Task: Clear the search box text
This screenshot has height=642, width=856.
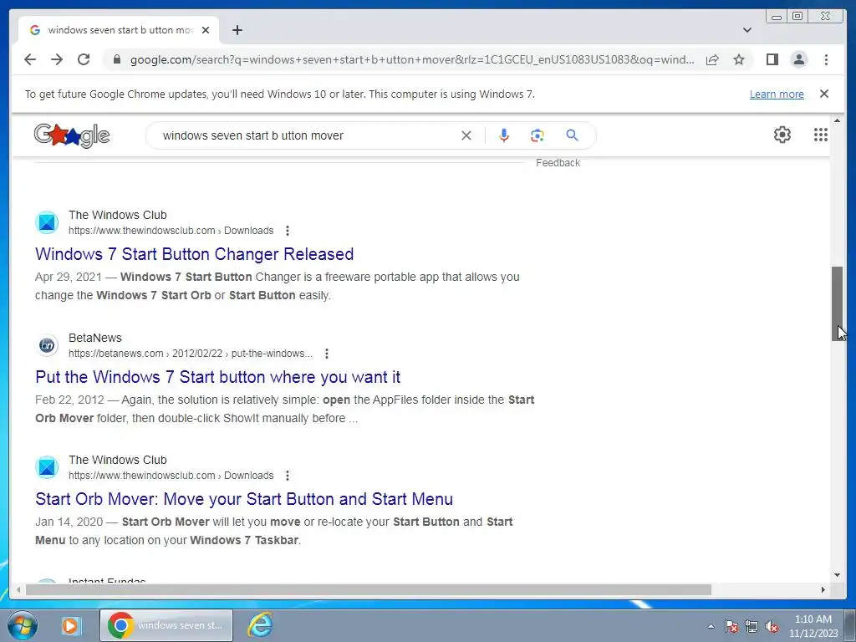Action: pyautogui.click(x=466, y=135)
